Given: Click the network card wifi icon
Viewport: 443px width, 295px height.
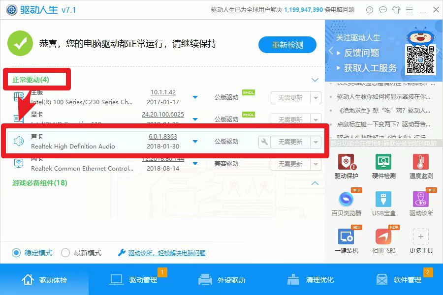Looking at the screenshot, I should click(19, 163).
